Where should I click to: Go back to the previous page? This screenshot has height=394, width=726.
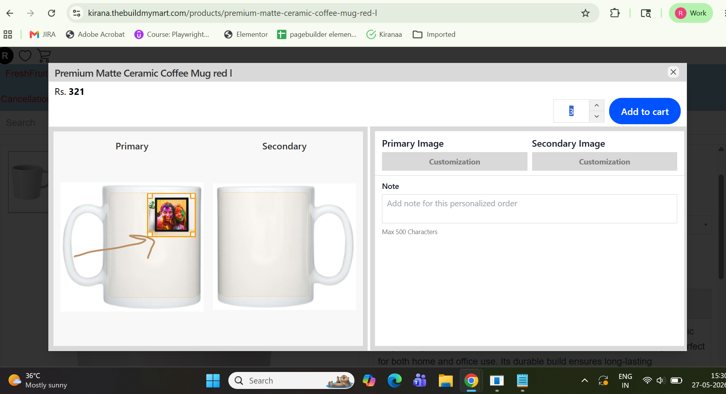(x=10, y=13)
